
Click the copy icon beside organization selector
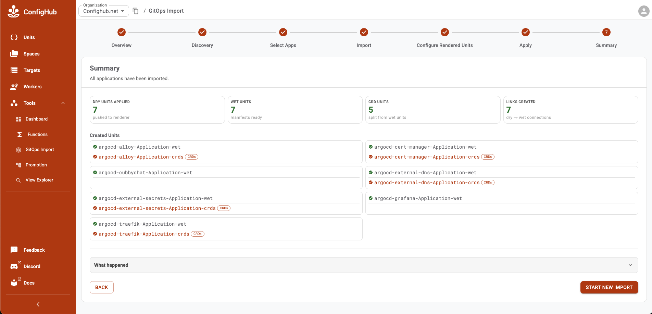click(x=136, y=11)
